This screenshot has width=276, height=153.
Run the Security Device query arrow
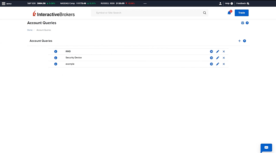click(x=211, y=58)
